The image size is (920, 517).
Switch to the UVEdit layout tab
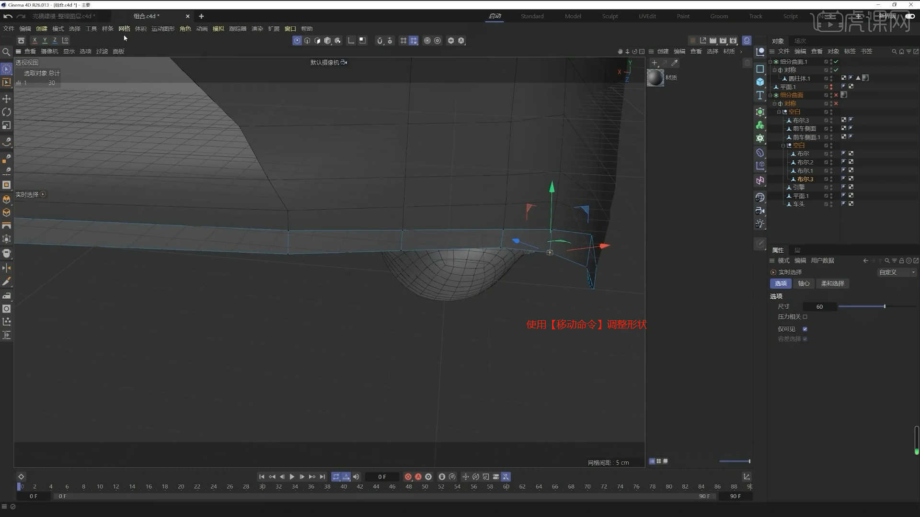click(x=647, y=16)
